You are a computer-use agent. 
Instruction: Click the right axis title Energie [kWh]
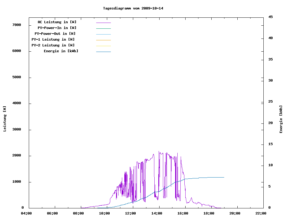pyautogui.click(x=281, y=119)
